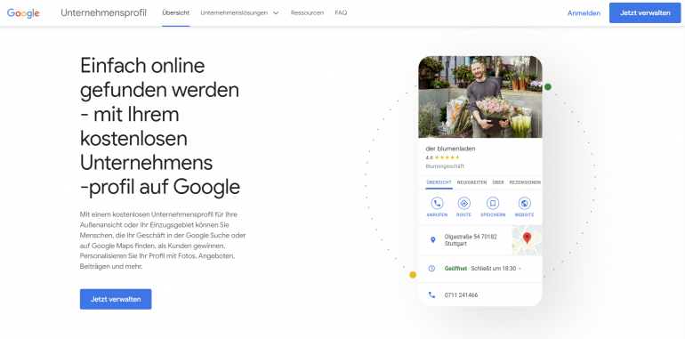Click the address 'Olgastraße 54 70182 Stuttgart'
Image resolution: width=685 pixels, height=339 pixels.
pyautogui.click(x=471, y=240)
